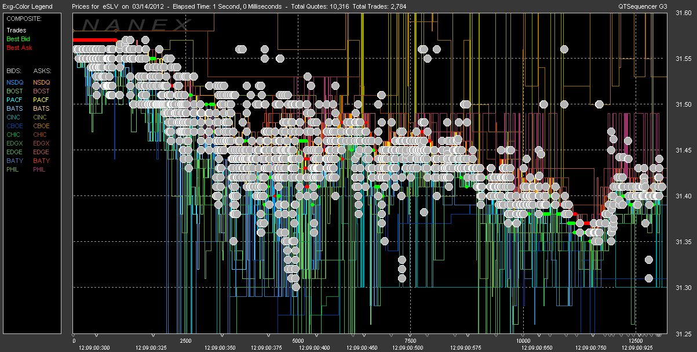Click the eSLV symbol in the chart title
Image resolution: width=697 pixels, height=352 pixels.
click(x=111, y=6)
